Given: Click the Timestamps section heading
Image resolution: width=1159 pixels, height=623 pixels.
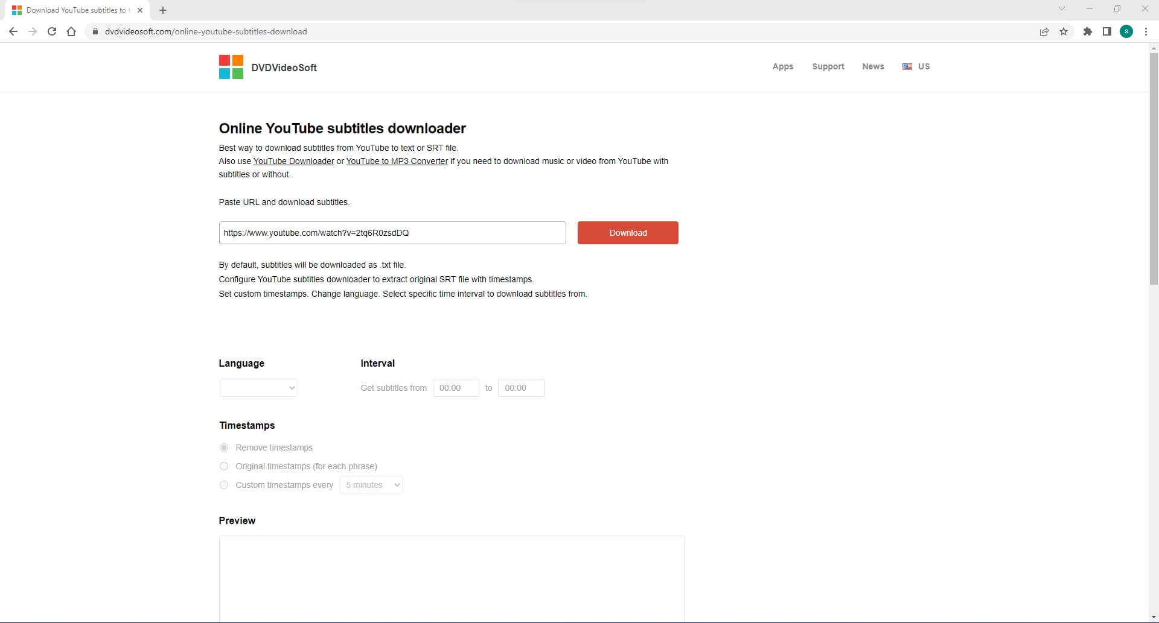Looking at the screenshot, I should click(x=247, y=425).
